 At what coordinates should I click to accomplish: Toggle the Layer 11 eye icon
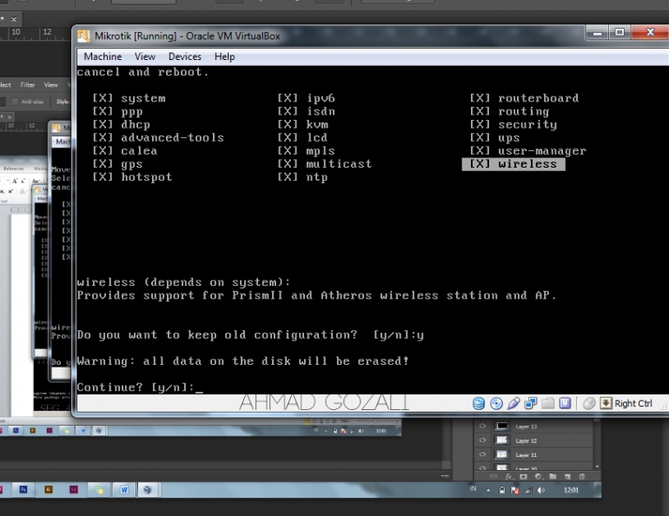481,454
